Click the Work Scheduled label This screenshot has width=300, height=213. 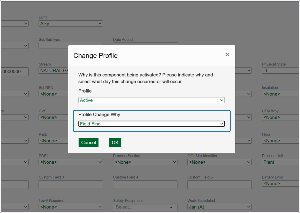pos(201,201)
